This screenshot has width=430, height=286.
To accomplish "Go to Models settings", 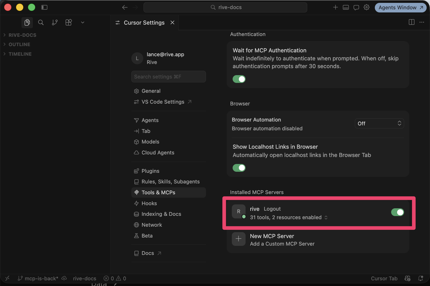I will pos(169,142).
